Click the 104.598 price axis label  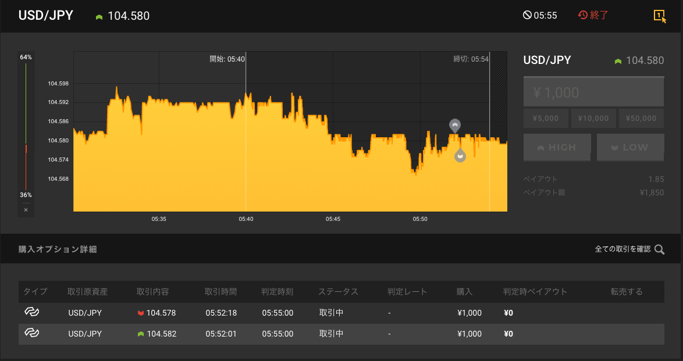(58, 84)
